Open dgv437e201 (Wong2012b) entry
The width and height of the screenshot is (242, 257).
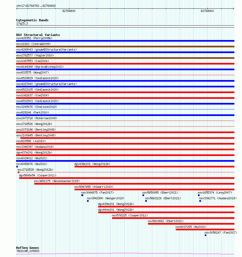(x=34, y=152)
